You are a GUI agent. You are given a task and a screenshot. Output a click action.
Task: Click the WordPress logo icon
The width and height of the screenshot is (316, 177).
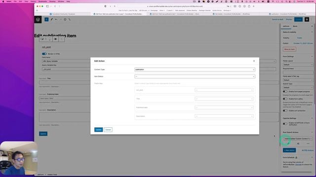pyautogui.click(x=38, y=20)
